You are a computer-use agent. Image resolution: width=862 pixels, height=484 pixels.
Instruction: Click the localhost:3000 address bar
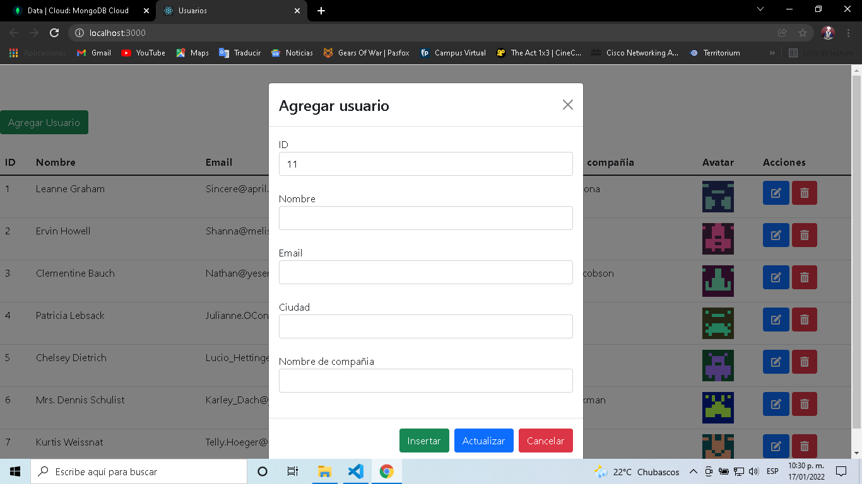[x=416, y=33]
